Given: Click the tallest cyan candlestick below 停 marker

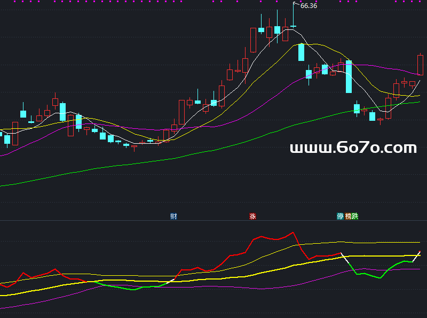Looking at the screenshot, I should pos(349,76).
